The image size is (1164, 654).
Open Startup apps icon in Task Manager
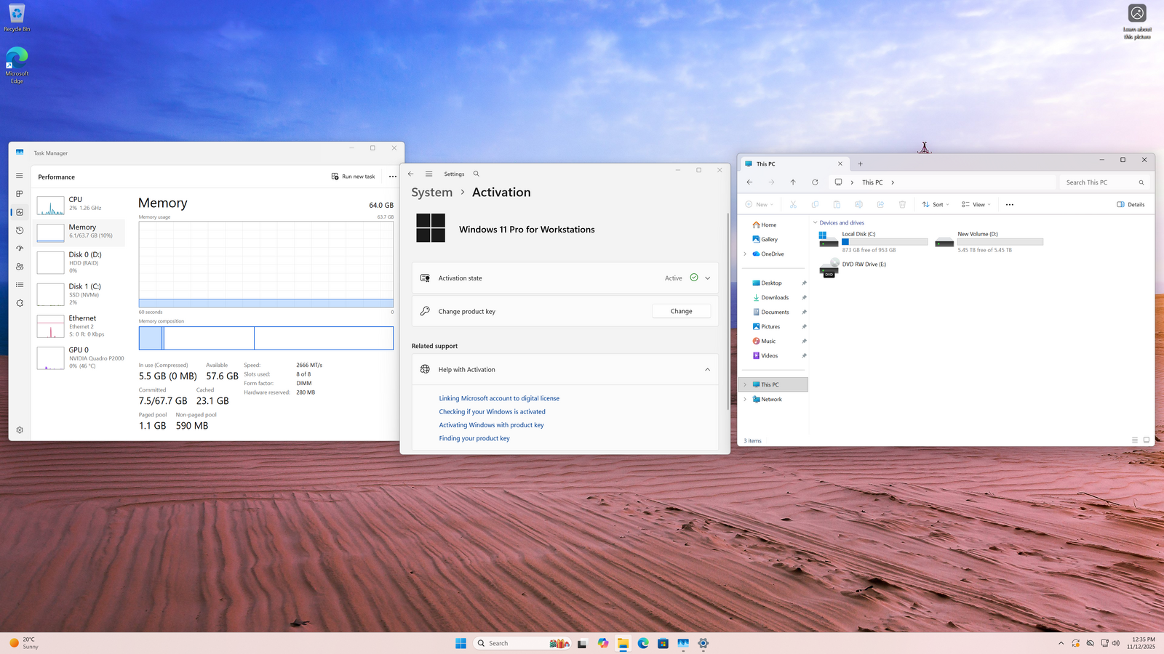point(20,249)
